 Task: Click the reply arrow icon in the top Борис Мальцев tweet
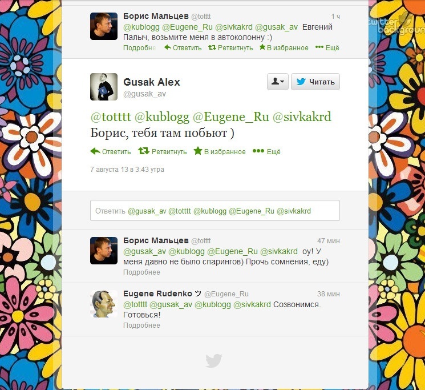(x=168, y=47)
